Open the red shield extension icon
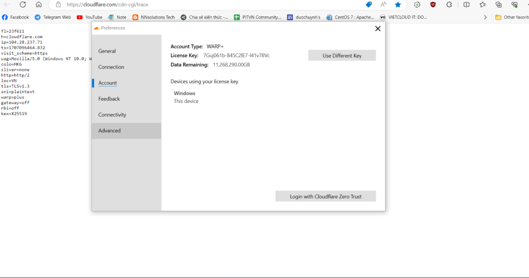Screen dimensions: 529x278 click(x=433, y=5)
